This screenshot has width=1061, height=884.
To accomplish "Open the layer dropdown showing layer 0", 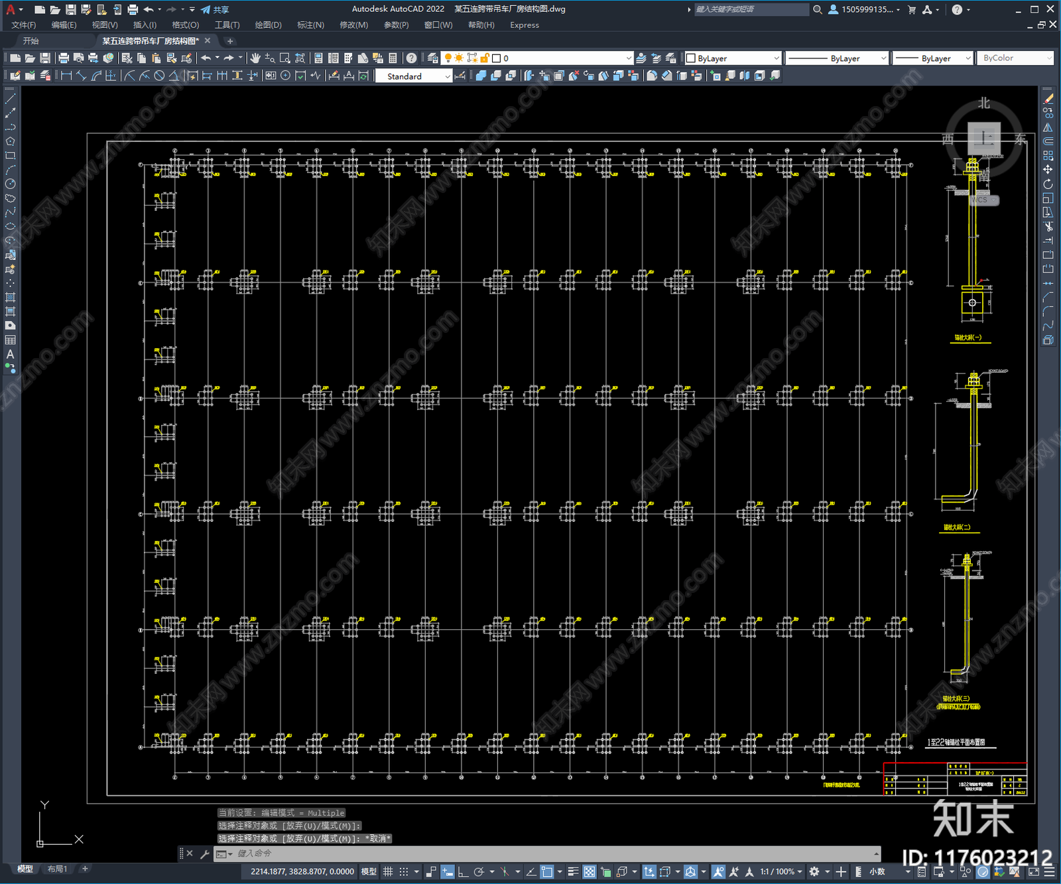I will tap(538, 58).
